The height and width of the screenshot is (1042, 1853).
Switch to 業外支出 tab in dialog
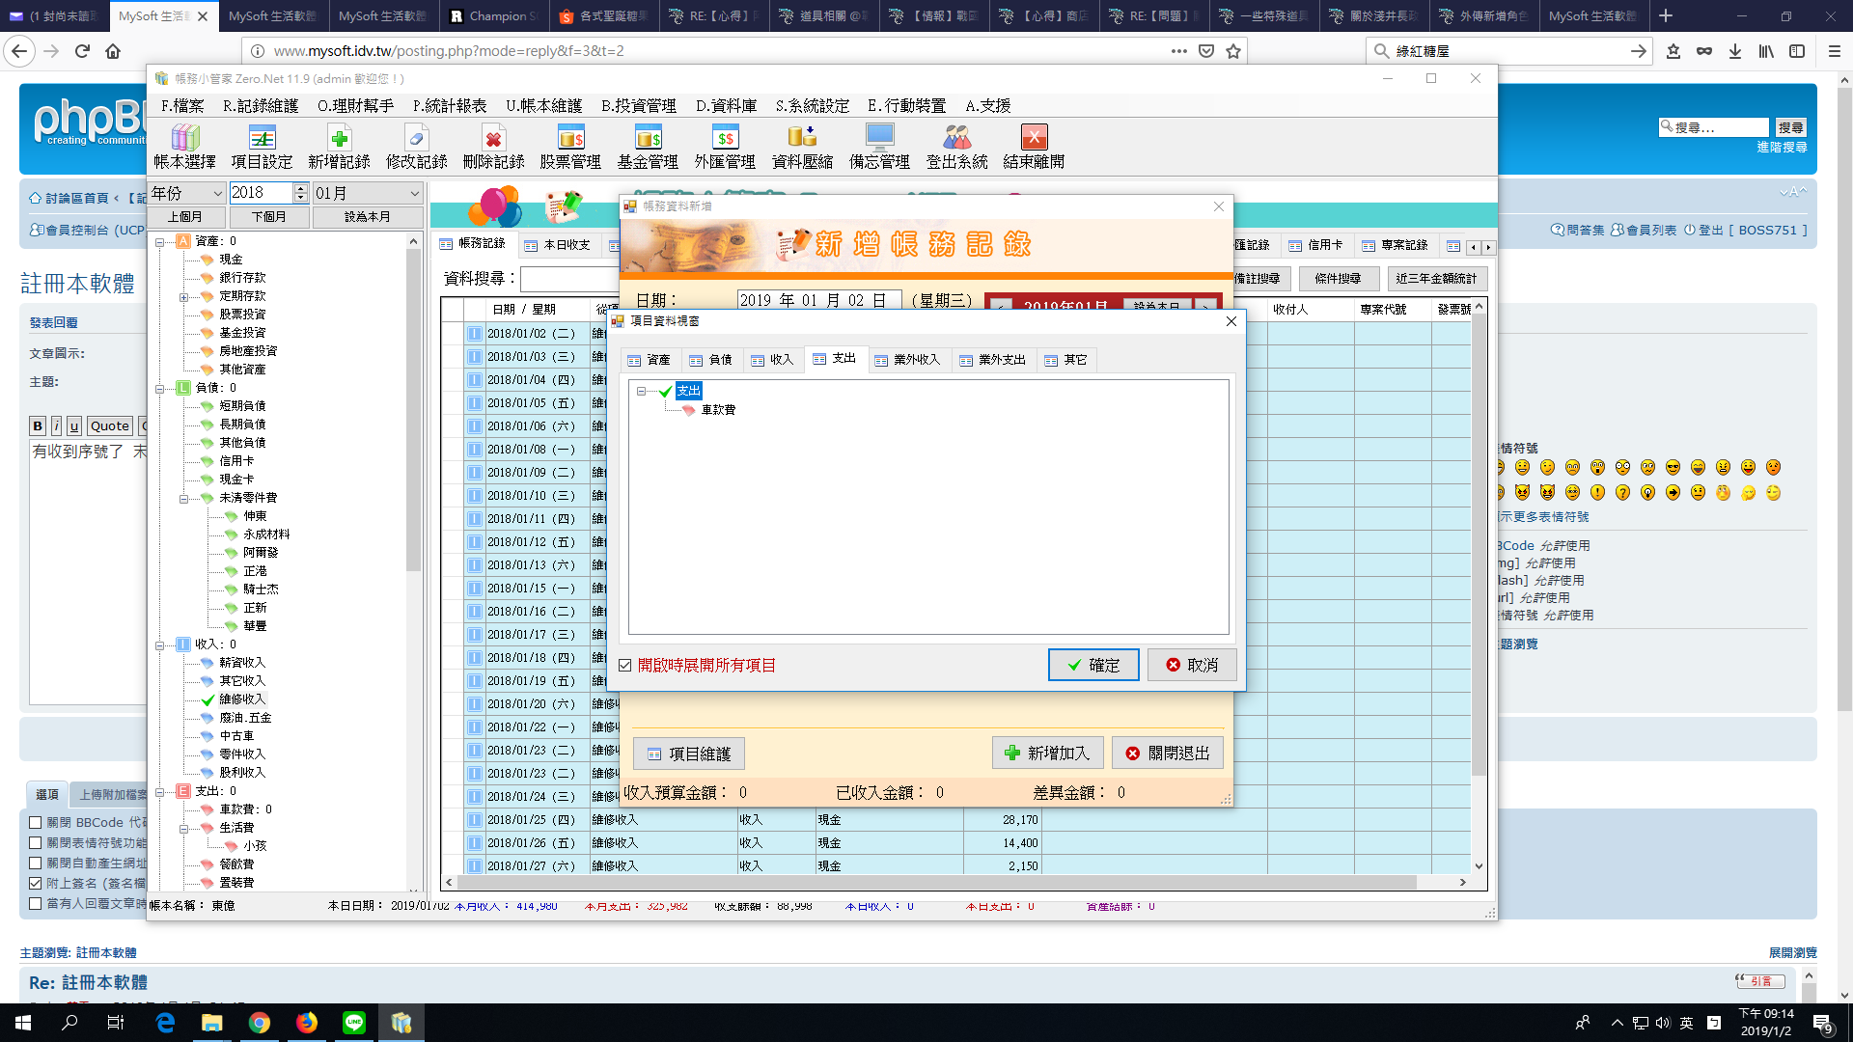click(992, 360)
